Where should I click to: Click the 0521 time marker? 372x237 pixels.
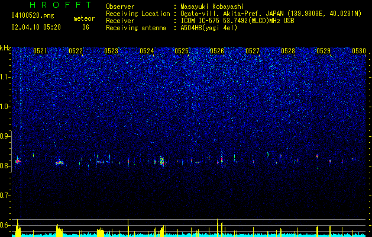point(40,50)
